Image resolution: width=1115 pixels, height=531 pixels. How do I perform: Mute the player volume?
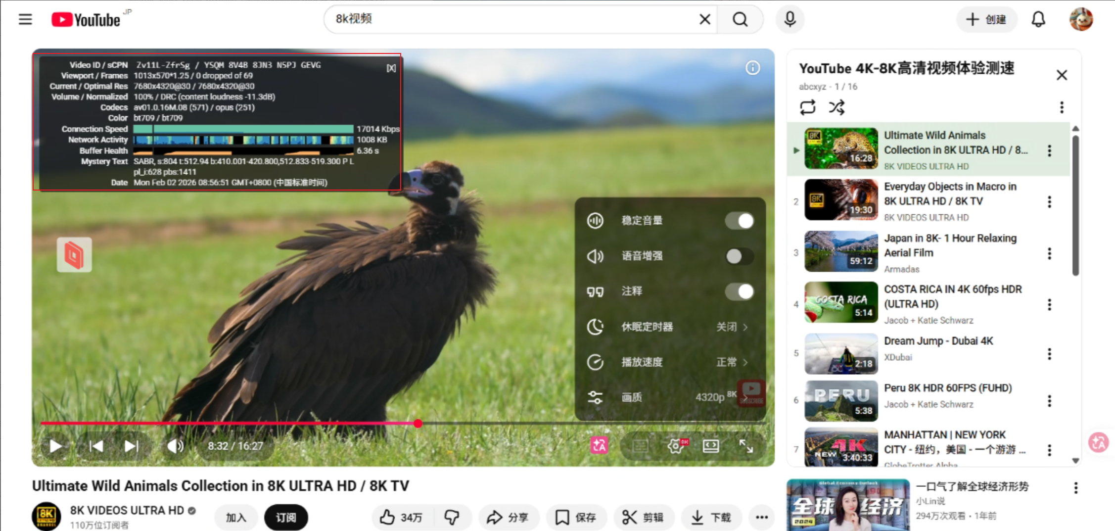(175, 446)
